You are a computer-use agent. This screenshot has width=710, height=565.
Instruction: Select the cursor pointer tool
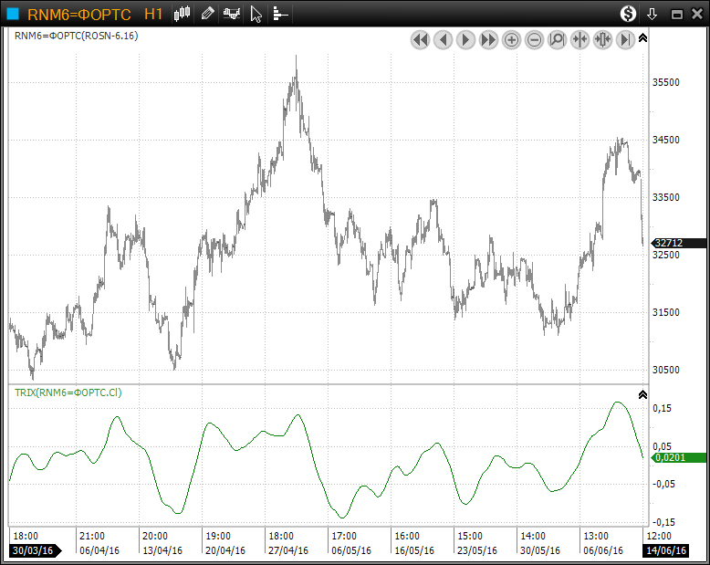(x=256, y=14)
